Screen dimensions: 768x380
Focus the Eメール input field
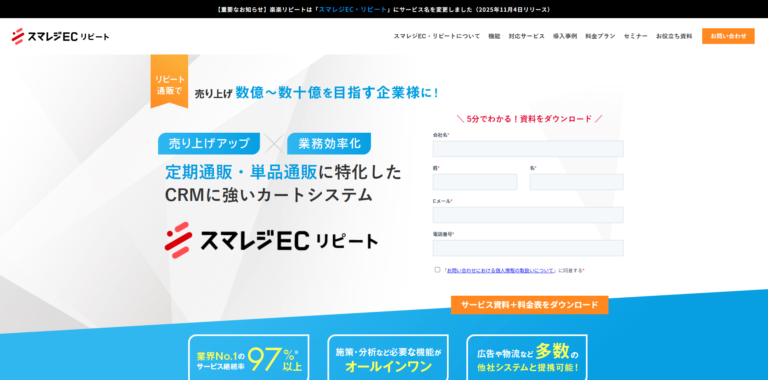(x=528, y=215)
